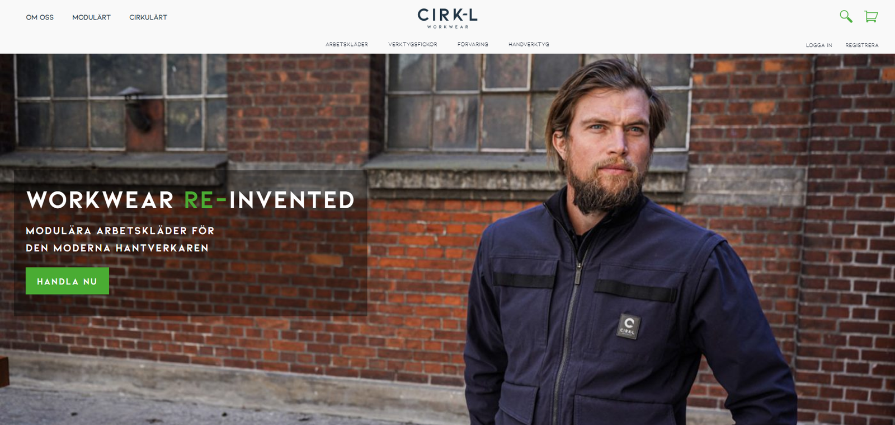Click the CIRK-L Workwear logo
Screen dimensions: 895x425
coord(447,18)
